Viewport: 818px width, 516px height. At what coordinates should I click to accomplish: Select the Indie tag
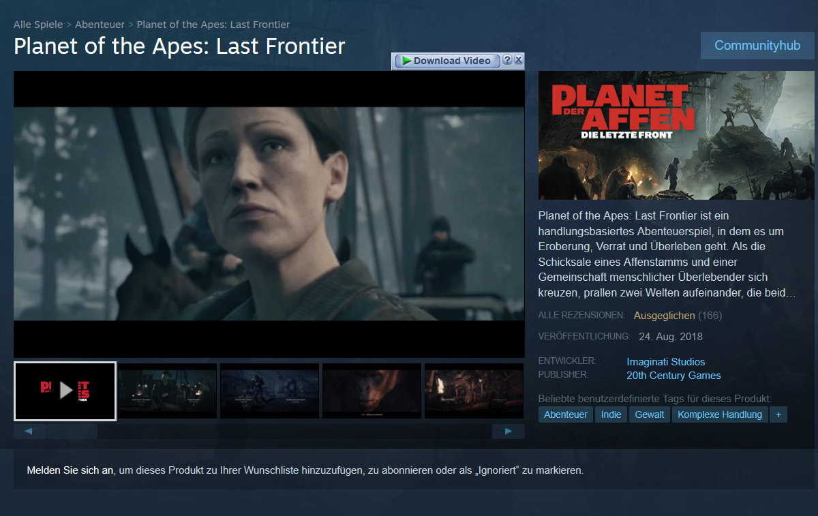[611, 414]
